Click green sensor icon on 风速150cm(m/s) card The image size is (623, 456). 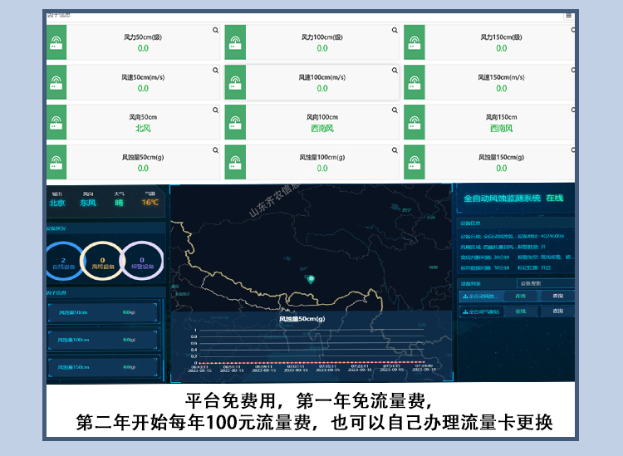click(414, 82)
